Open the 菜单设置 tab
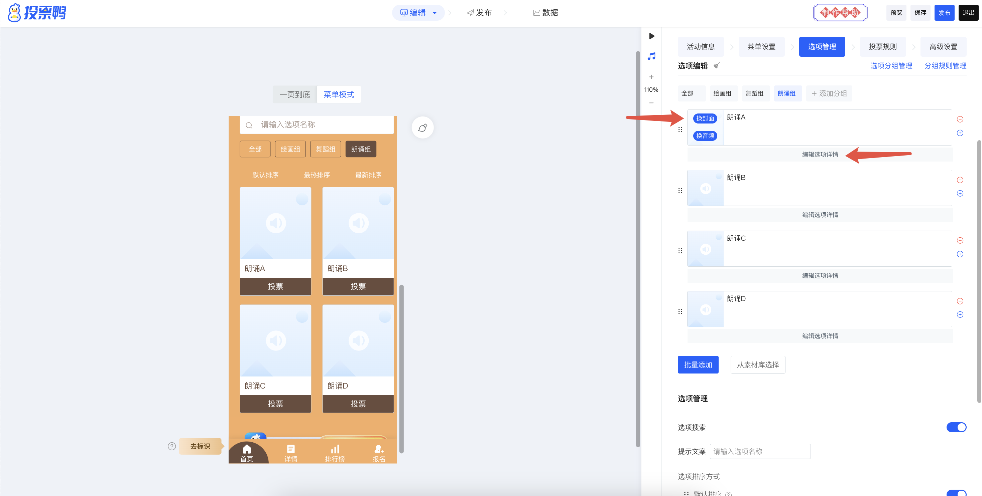The width and height of the screenshot is (982, 496). click(x=761, y=47)
